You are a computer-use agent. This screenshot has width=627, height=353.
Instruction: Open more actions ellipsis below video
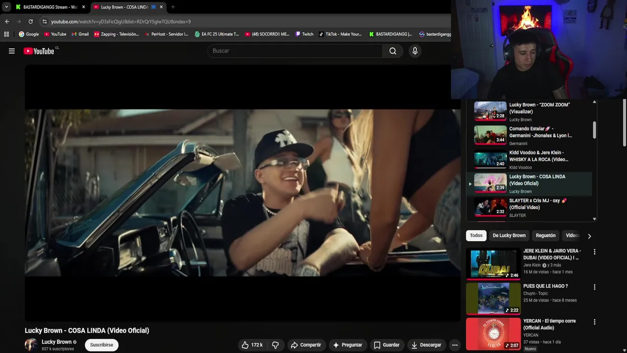coord(455,345)
